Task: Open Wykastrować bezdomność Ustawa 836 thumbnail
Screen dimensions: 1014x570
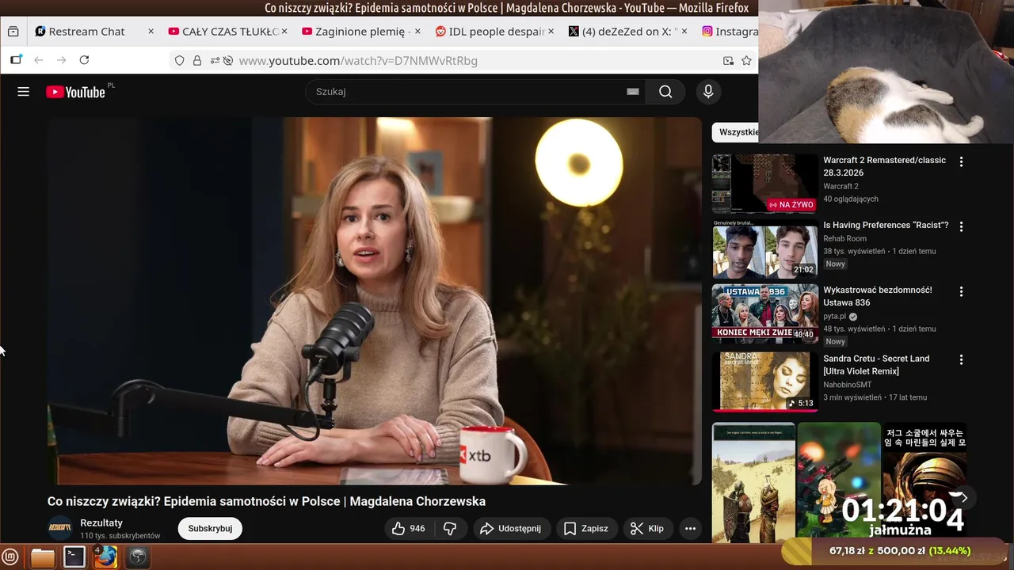Action: (764, 313)
